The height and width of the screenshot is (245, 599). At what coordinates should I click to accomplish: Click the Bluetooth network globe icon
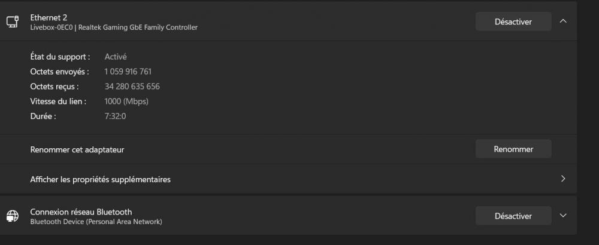(13, 216)
